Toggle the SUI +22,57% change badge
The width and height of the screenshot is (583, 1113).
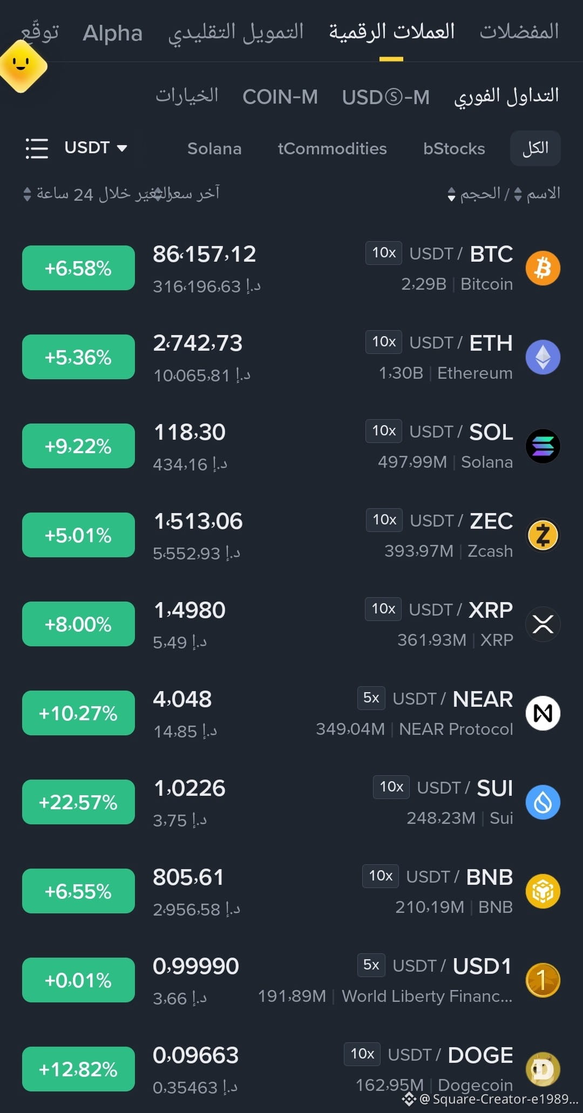pyautogui.click(x=78, y=802)
